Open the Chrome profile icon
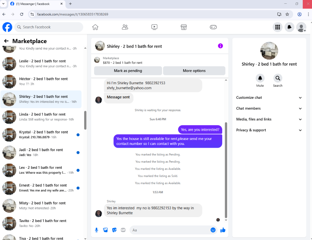Screen dimensions: 312x240 (300, 14)
